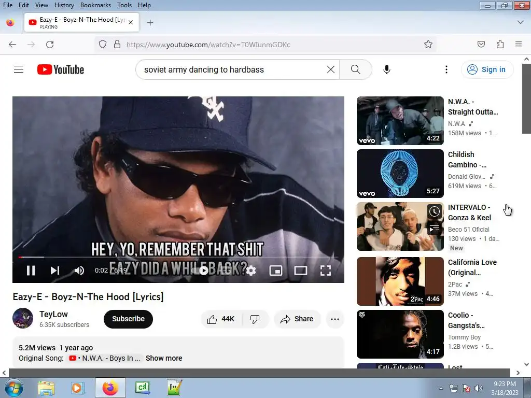Open Windows Explorer from taskbar
Viewport: 531px width, 398px height.
point(46,388)
